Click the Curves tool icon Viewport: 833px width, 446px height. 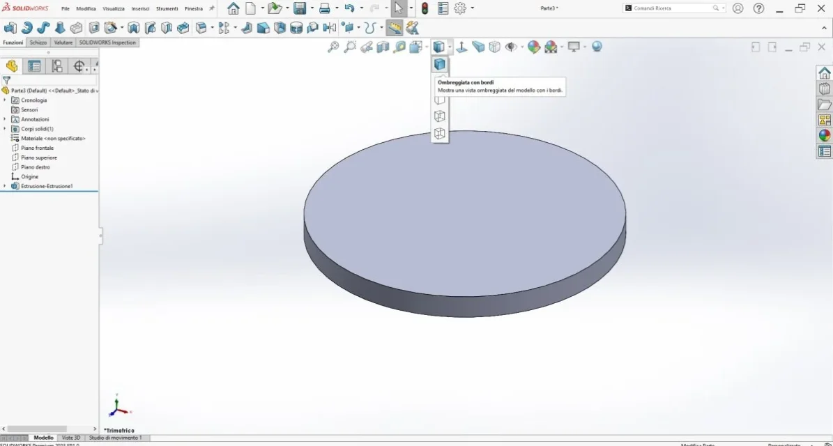click(372, 28)
